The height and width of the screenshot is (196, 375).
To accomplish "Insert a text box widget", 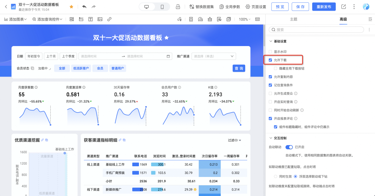I will [x=90, y=19].
